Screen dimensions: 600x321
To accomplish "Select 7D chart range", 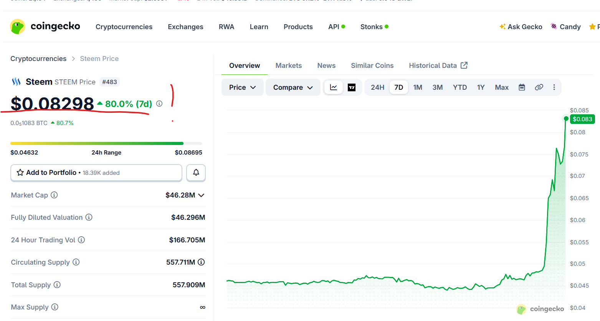I will point(399,87).
